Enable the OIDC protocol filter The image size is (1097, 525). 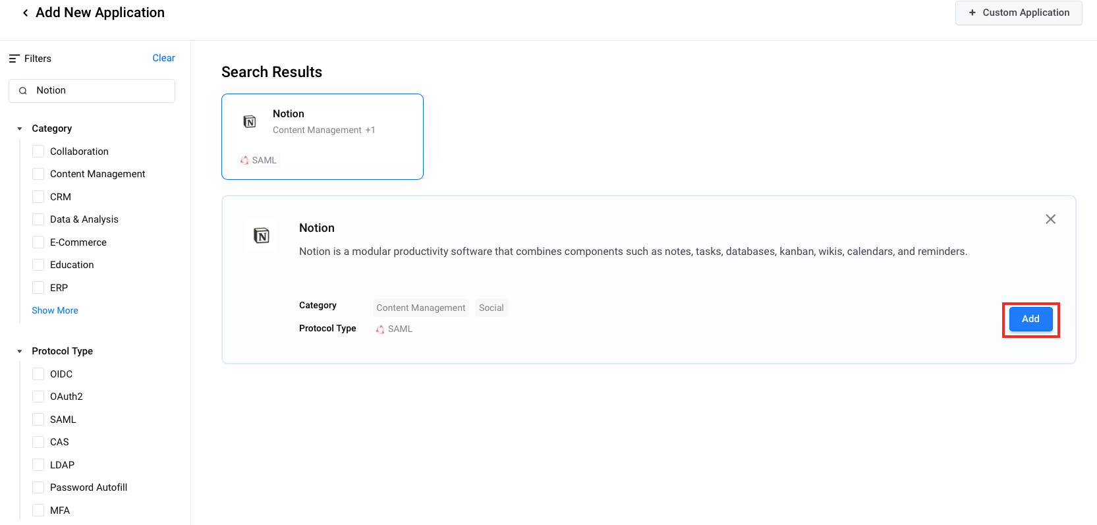coord(38,374)
